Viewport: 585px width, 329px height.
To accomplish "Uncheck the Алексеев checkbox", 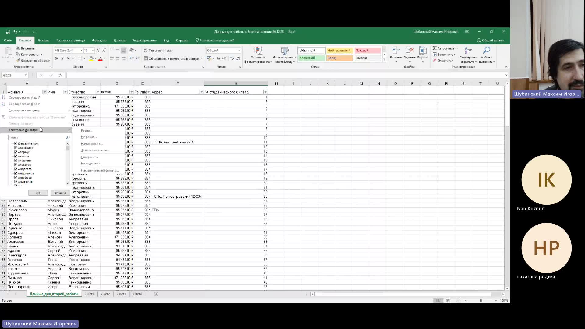I will coord(16,165).
